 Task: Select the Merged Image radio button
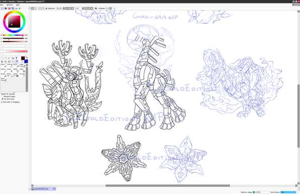click(3, 96)
